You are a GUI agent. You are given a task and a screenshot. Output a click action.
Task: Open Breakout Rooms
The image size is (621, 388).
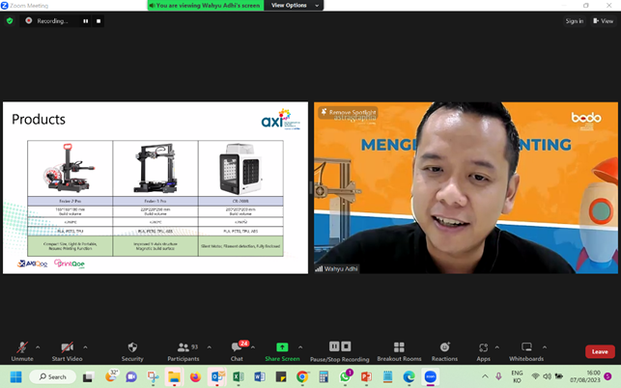point(399,350)
